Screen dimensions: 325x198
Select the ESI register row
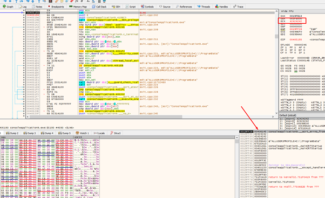tap(303, 32)
